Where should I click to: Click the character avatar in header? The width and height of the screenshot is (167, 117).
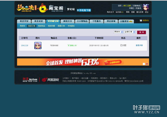tap(146, 7)
